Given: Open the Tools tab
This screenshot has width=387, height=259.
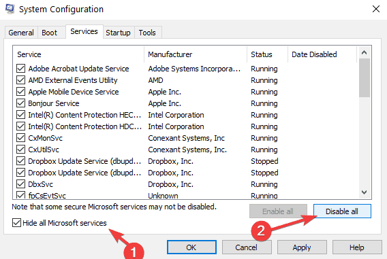Looking at the screenshot, I should coord(147,33).
